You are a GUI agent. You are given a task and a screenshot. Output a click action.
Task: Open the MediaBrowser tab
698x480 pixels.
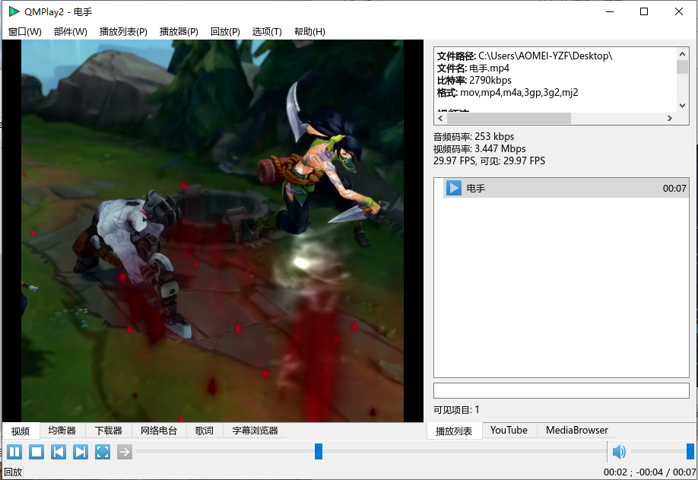(577, 431)
